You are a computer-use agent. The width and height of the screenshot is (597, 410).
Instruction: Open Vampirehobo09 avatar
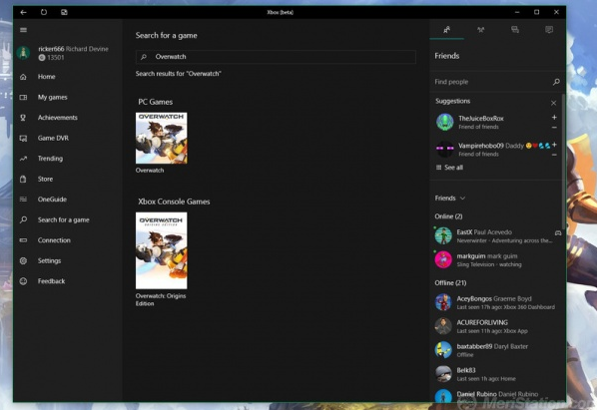tap(444, 149)
